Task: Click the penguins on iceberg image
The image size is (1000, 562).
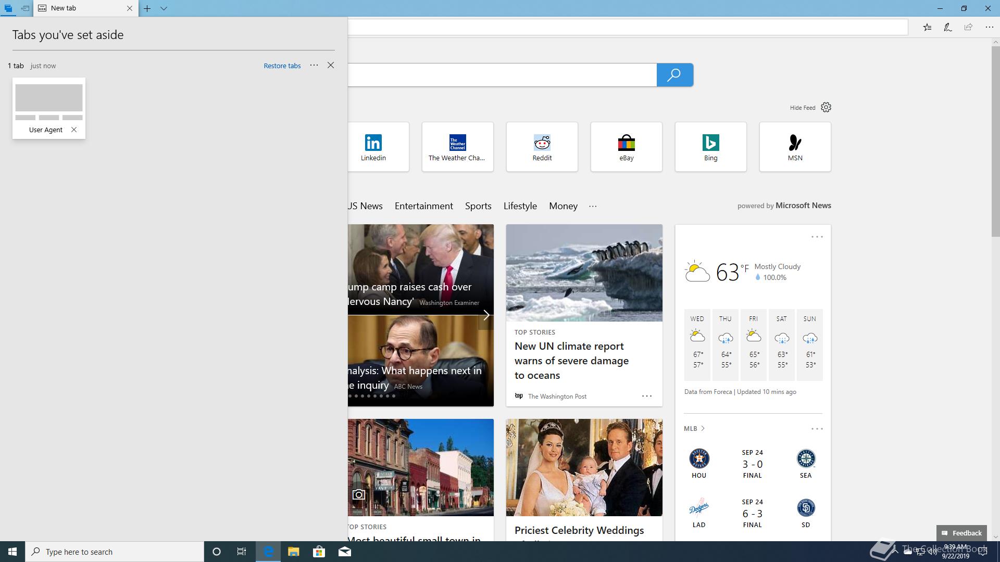Action: pyautogui.click(x=584, y=273)
